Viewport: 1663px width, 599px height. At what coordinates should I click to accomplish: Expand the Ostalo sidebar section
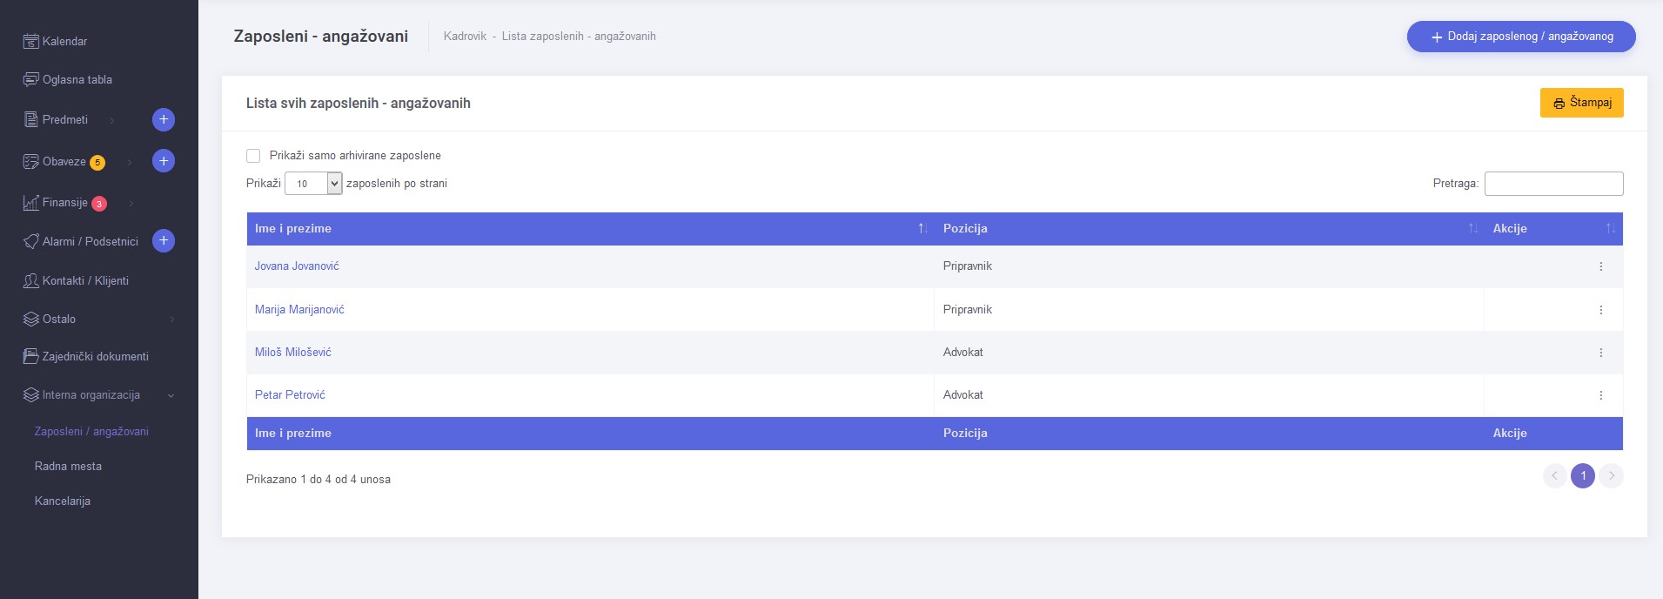(171, 320)
